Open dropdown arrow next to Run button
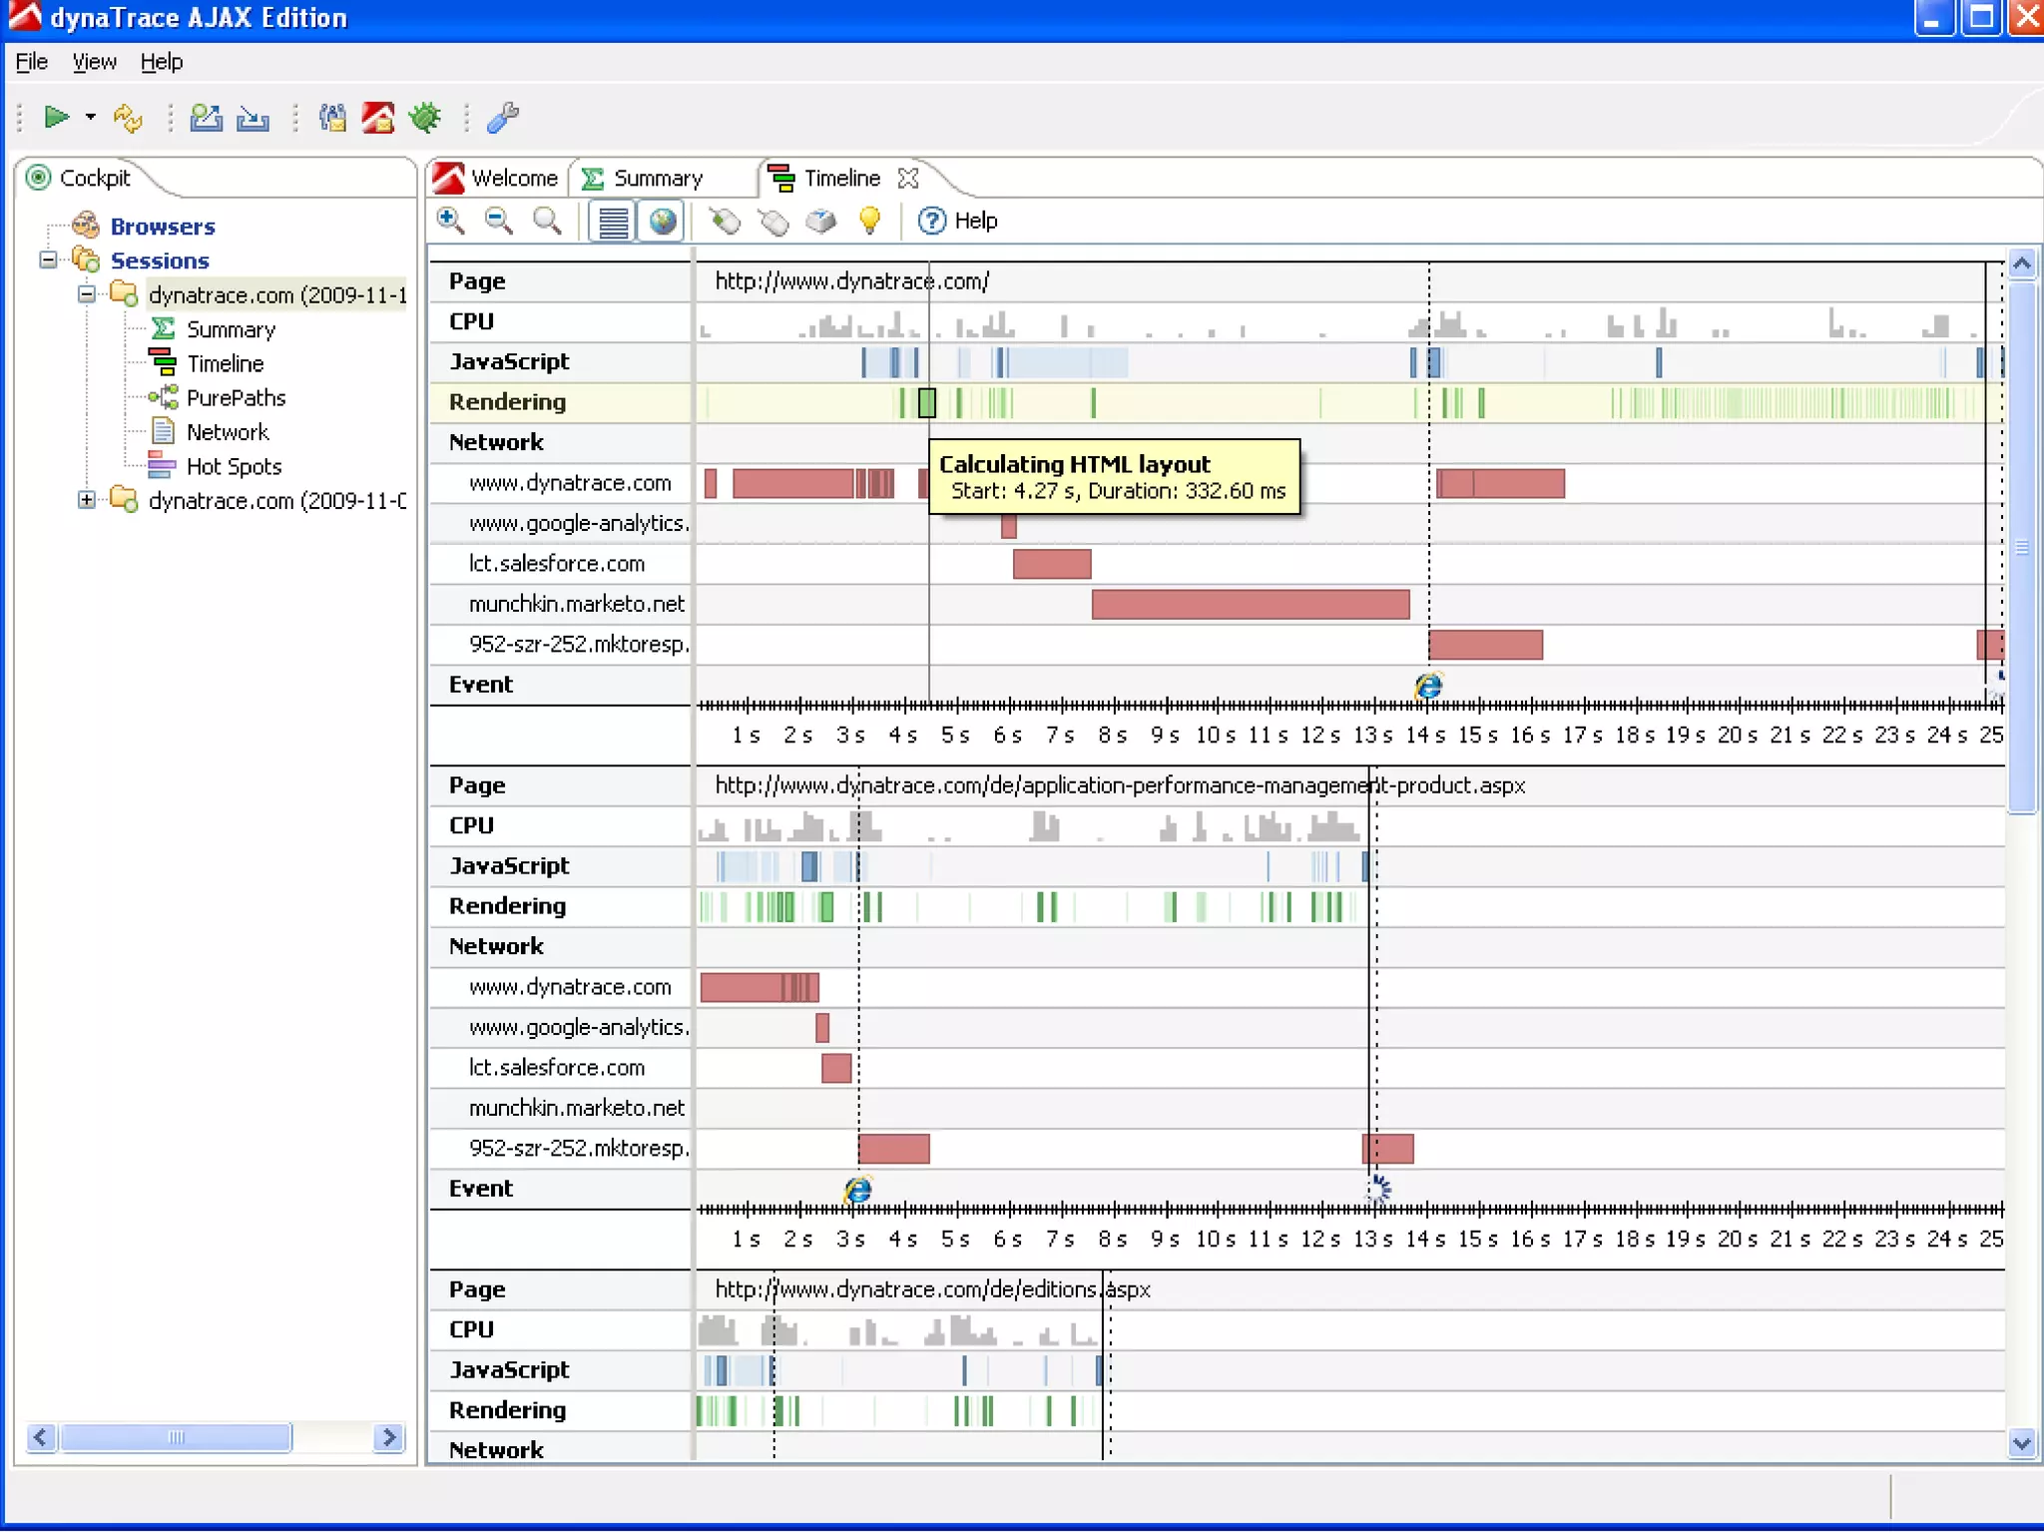 click(91, 118)
